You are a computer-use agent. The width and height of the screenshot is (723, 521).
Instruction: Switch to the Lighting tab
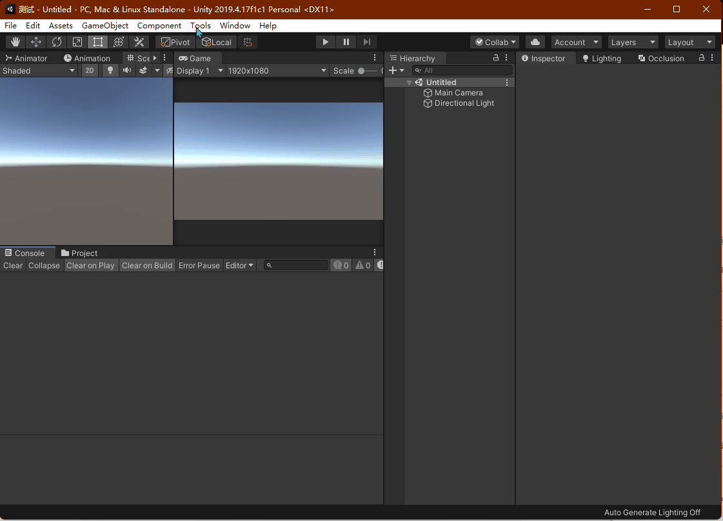(x=602, y=58)
